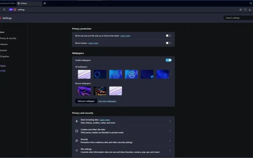Open Learn more link for Clear browsing data

(105, 120)
